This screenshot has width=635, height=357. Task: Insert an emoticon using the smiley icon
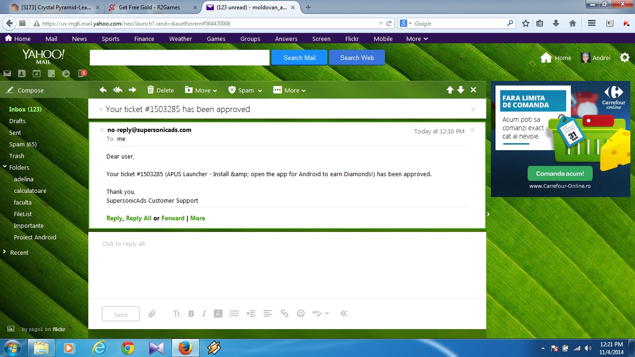tap(301, 314)
